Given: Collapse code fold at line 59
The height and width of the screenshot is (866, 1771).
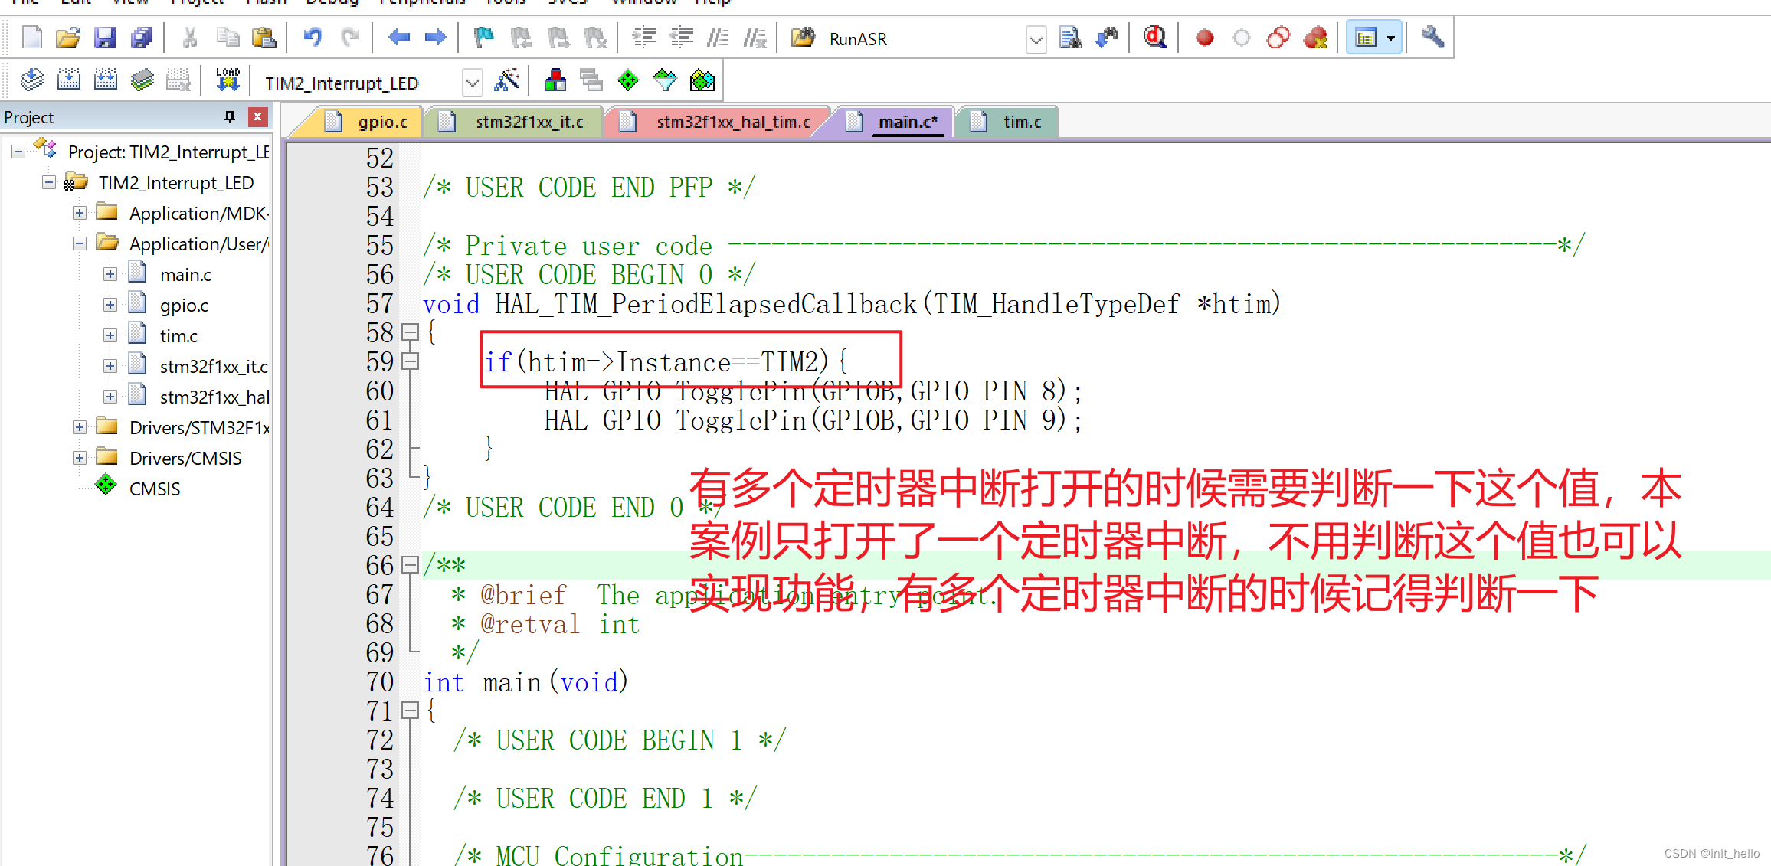Looking at the screenshot, I should [x=411, y=361].
